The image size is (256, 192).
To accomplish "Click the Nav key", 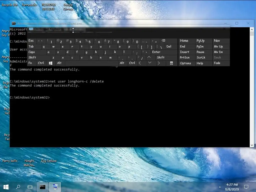I will (x=221, y=41).
